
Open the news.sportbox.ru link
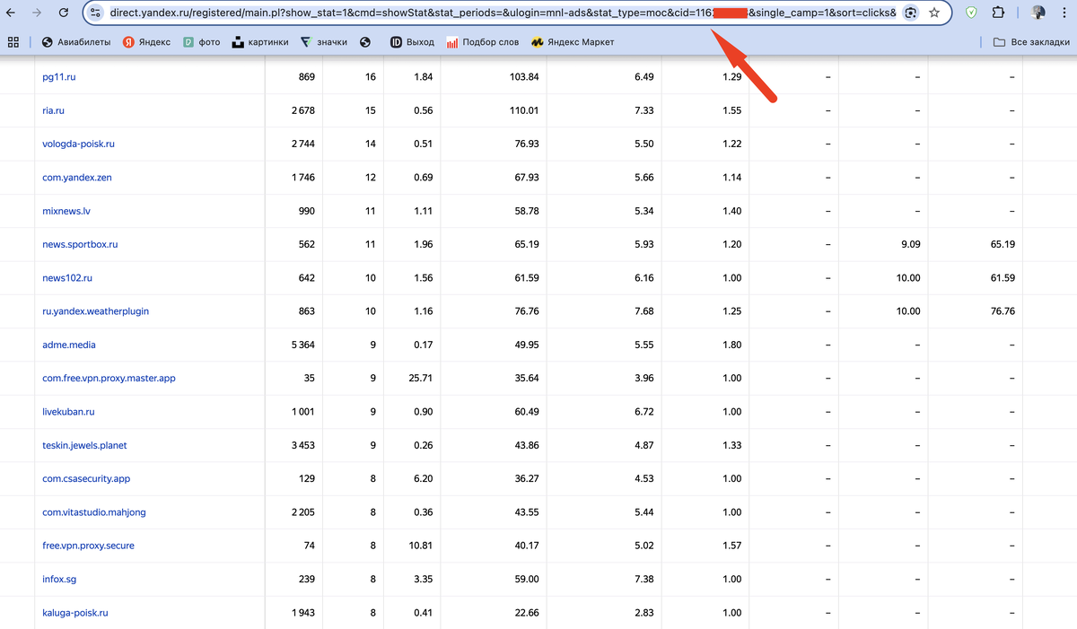point(80,244)
